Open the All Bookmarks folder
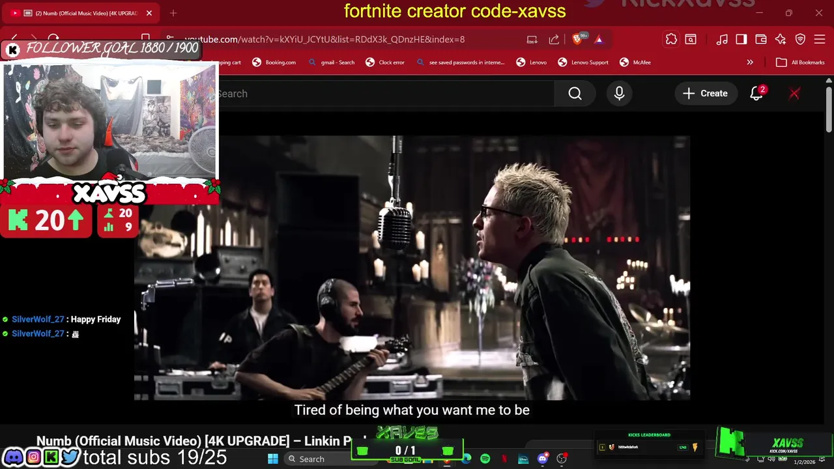This screenshot has width=834, height=469. coord(801,63)
